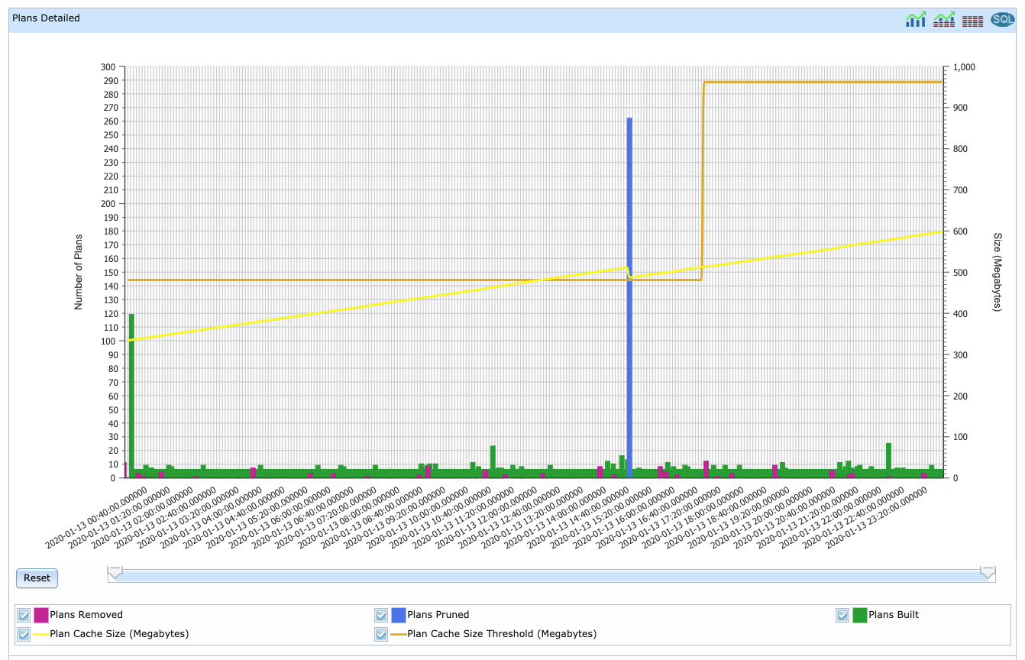Click the 'Size (Megabytes)' axis title
The image size is (1025, 660).
(997, 272)
